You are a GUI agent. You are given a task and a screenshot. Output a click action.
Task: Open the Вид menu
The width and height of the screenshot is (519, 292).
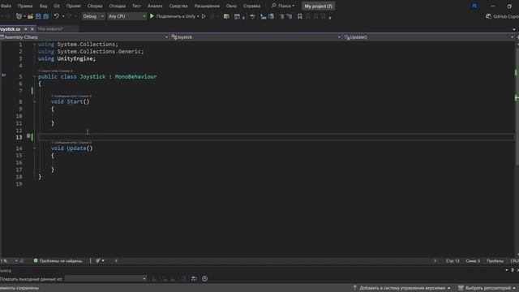coord(43,6)
